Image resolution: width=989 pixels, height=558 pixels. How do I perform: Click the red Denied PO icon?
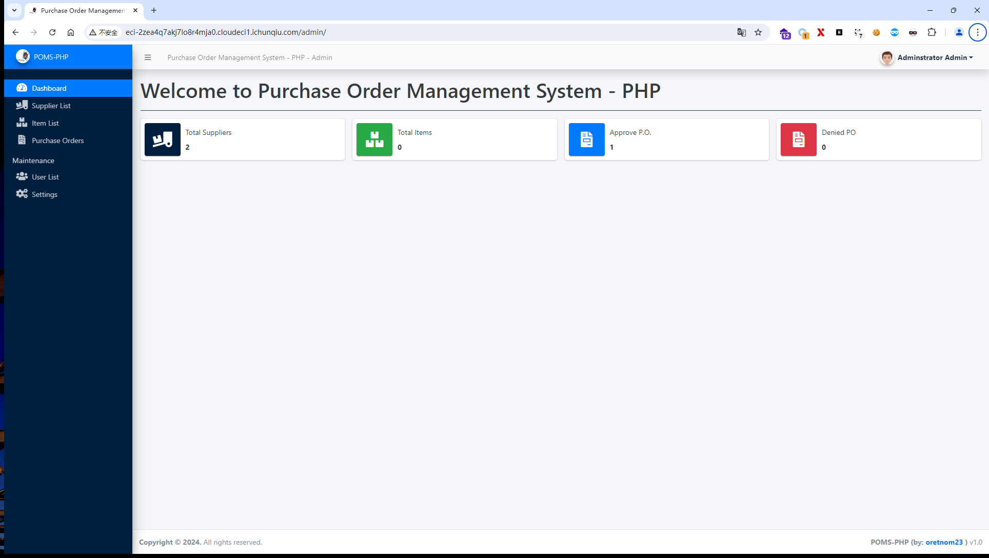coord(798,139)
